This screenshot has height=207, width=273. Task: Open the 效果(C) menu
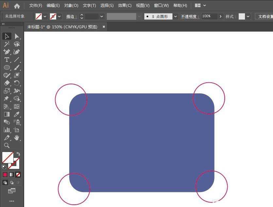tap(125, 6)
